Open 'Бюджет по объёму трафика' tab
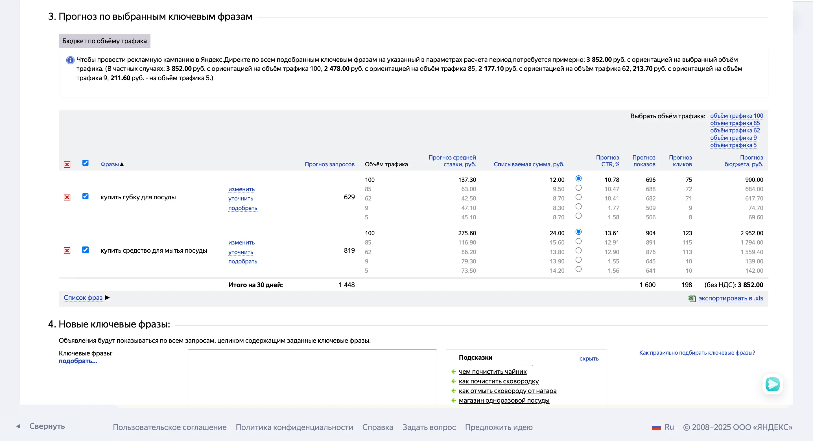Screen dimensions: 813x441 click(104, 41)
